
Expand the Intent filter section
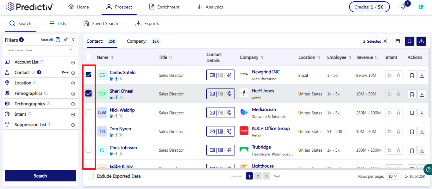click(73, 115)
